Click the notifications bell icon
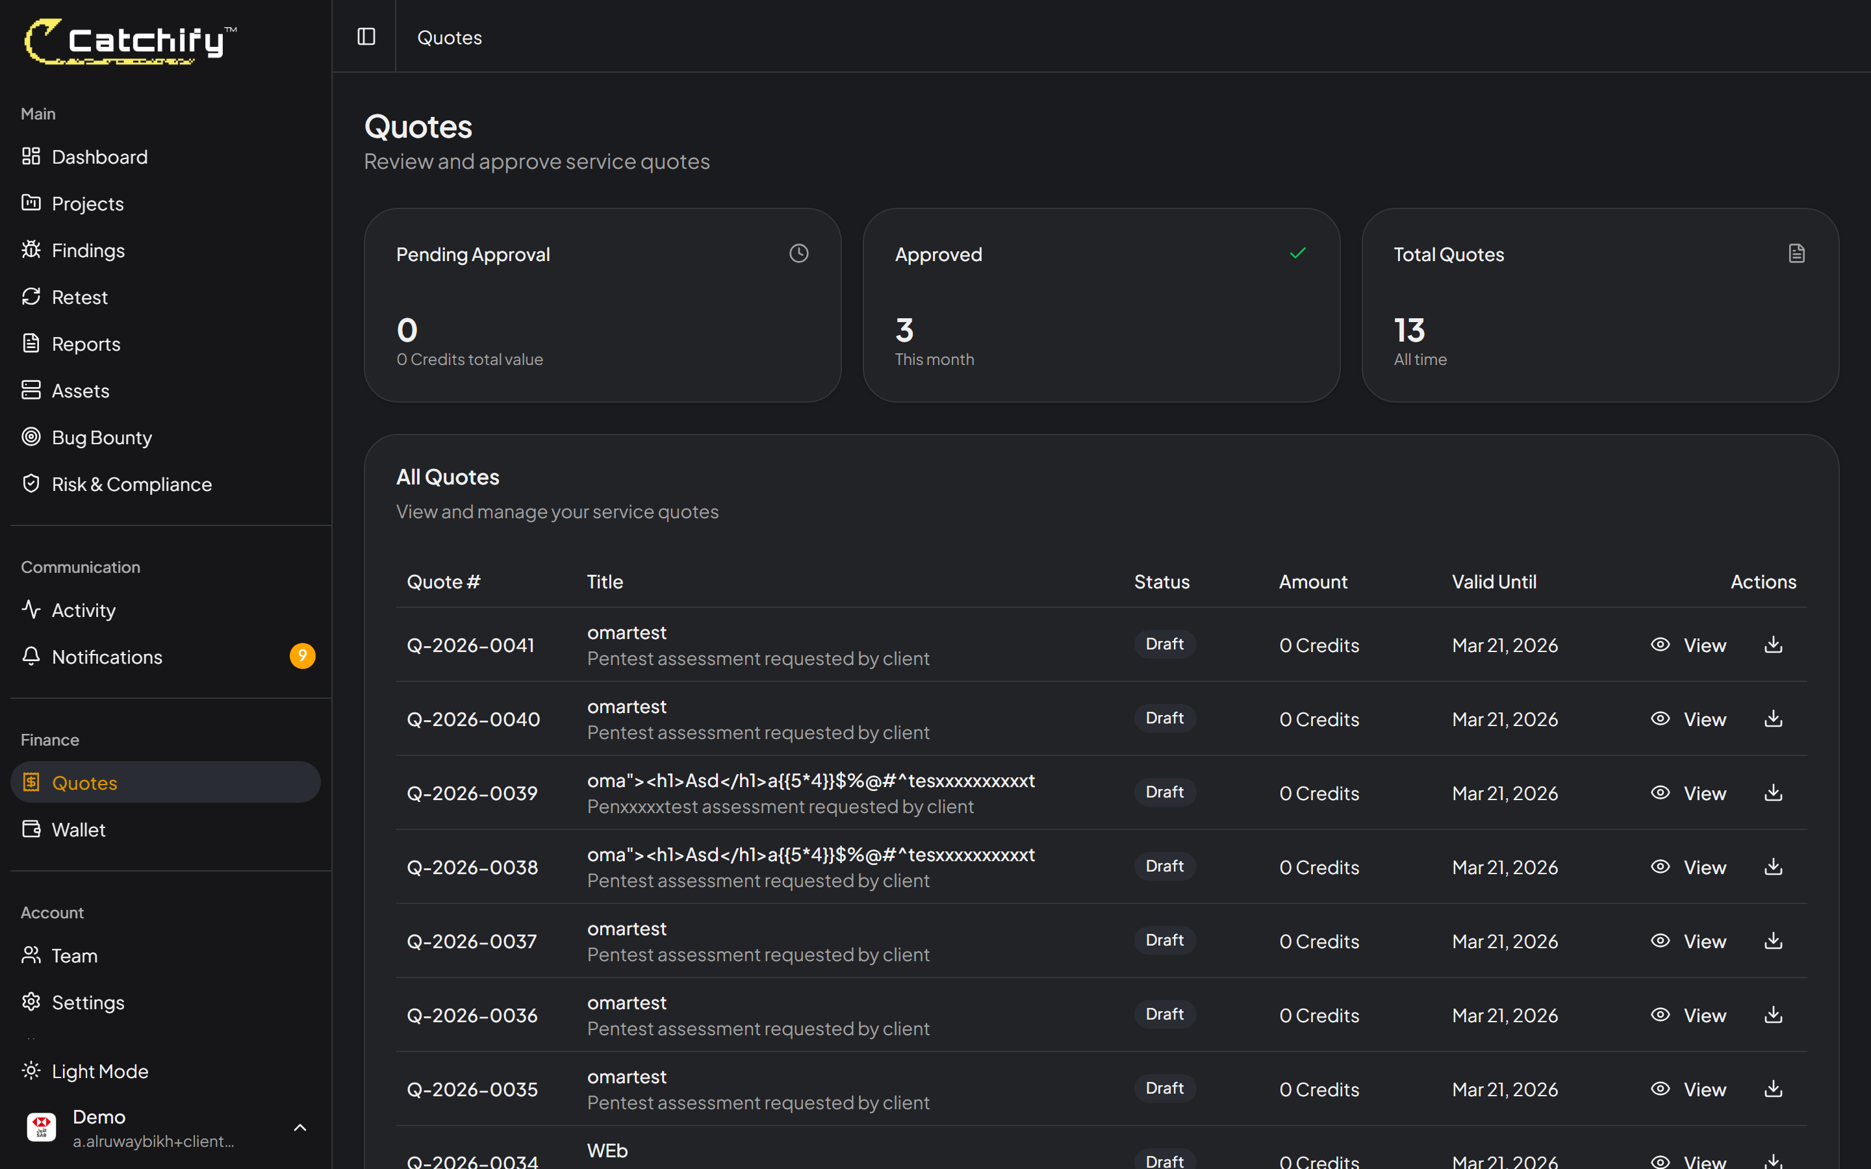The width and height of the screenshot is (1871, 1169). tap(32, 657)
